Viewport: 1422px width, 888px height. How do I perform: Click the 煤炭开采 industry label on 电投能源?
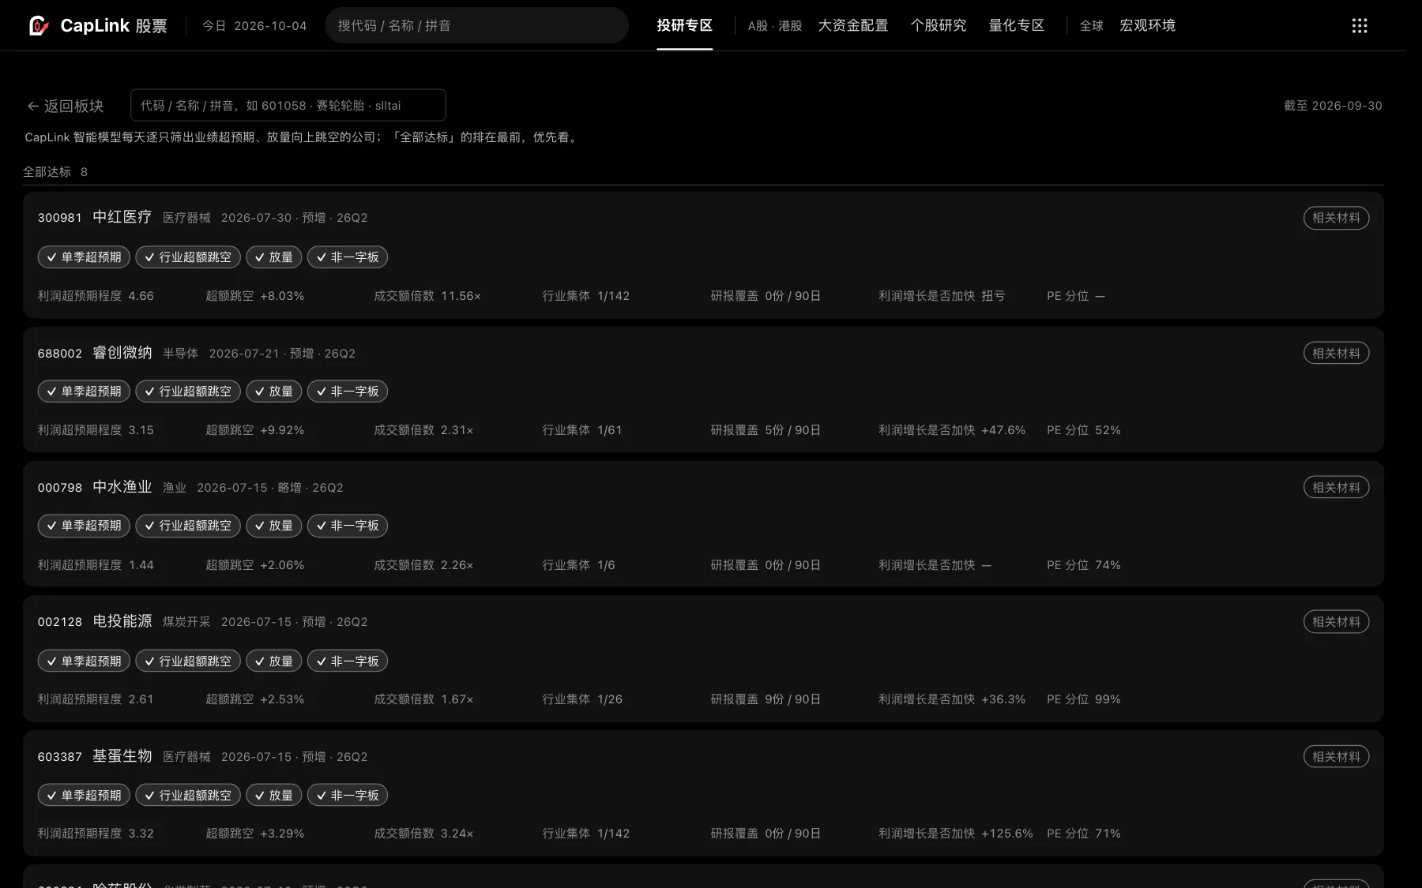tap(186, 622)
